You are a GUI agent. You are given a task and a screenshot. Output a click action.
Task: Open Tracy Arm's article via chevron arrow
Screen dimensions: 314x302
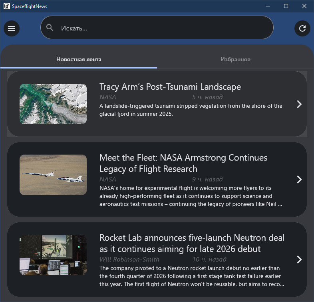(x=299, y=104)
